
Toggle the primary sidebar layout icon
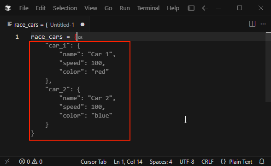pos(191,8)
